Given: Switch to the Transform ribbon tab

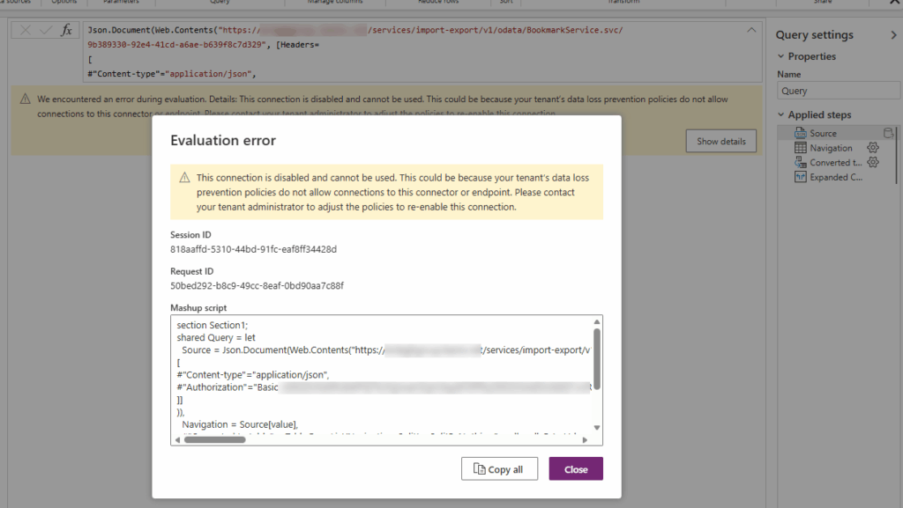Looking at the screenshot, I should click(x=625, y=3).
